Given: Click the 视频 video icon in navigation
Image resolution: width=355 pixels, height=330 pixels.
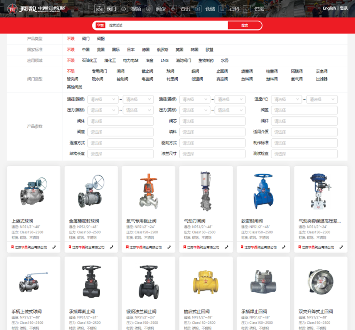Looking at the screenshot, I should (124, 9).
